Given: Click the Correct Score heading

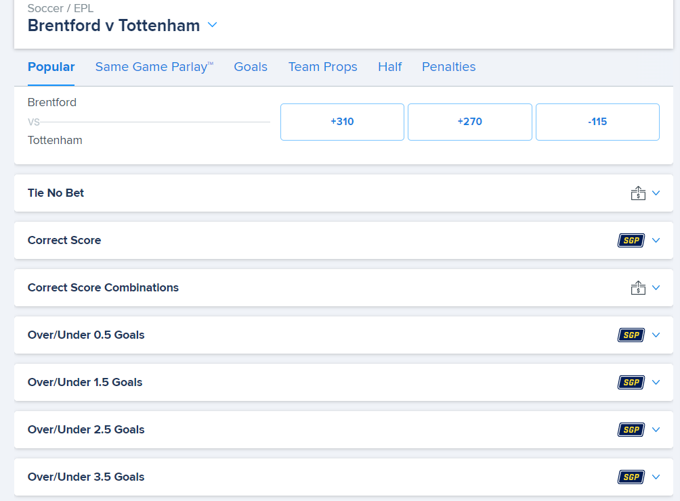Looking at the screenshot, I should [x=64, y=240].
